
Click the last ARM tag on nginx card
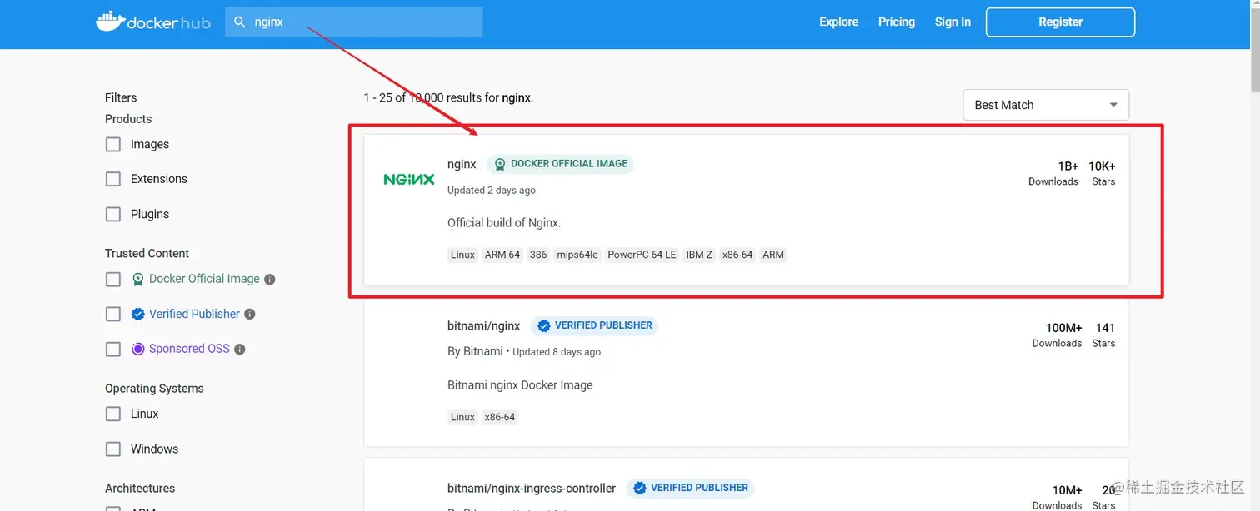pyautogui.click(x=773, y=255)
